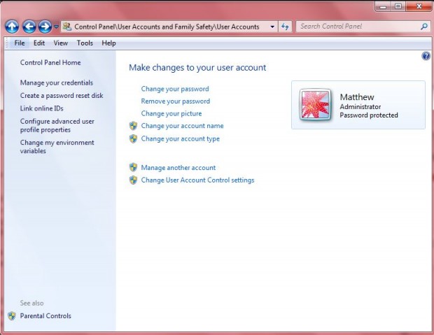This screenshot has width=434, height=335.
Task: Open Manage your credentials
Action: click(57, 83)
